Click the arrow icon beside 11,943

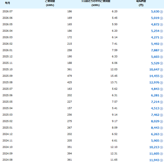(161, 160)
